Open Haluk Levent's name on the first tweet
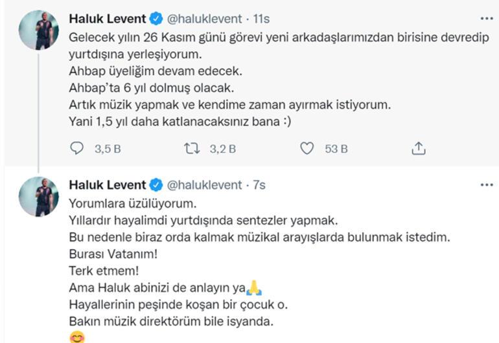This screenshot has height=343, width=499. (108, 19)
